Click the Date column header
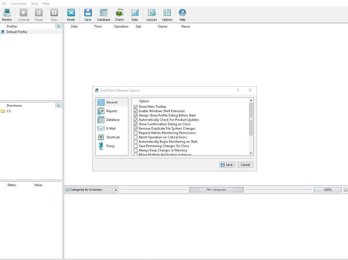The image size is (348, 260). click(x=81, y=26)
